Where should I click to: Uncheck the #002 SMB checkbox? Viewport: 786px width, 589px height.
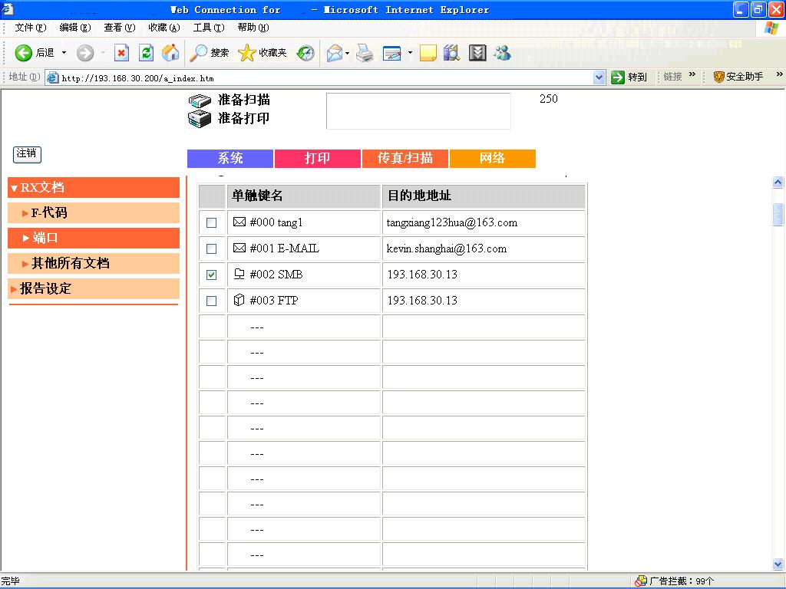pyautogui.click(x=212, y=275)
